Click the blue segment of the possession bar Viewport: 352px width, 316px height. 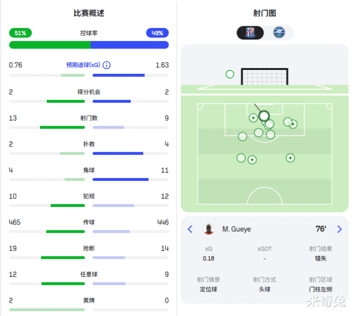(x=130, y=45)
